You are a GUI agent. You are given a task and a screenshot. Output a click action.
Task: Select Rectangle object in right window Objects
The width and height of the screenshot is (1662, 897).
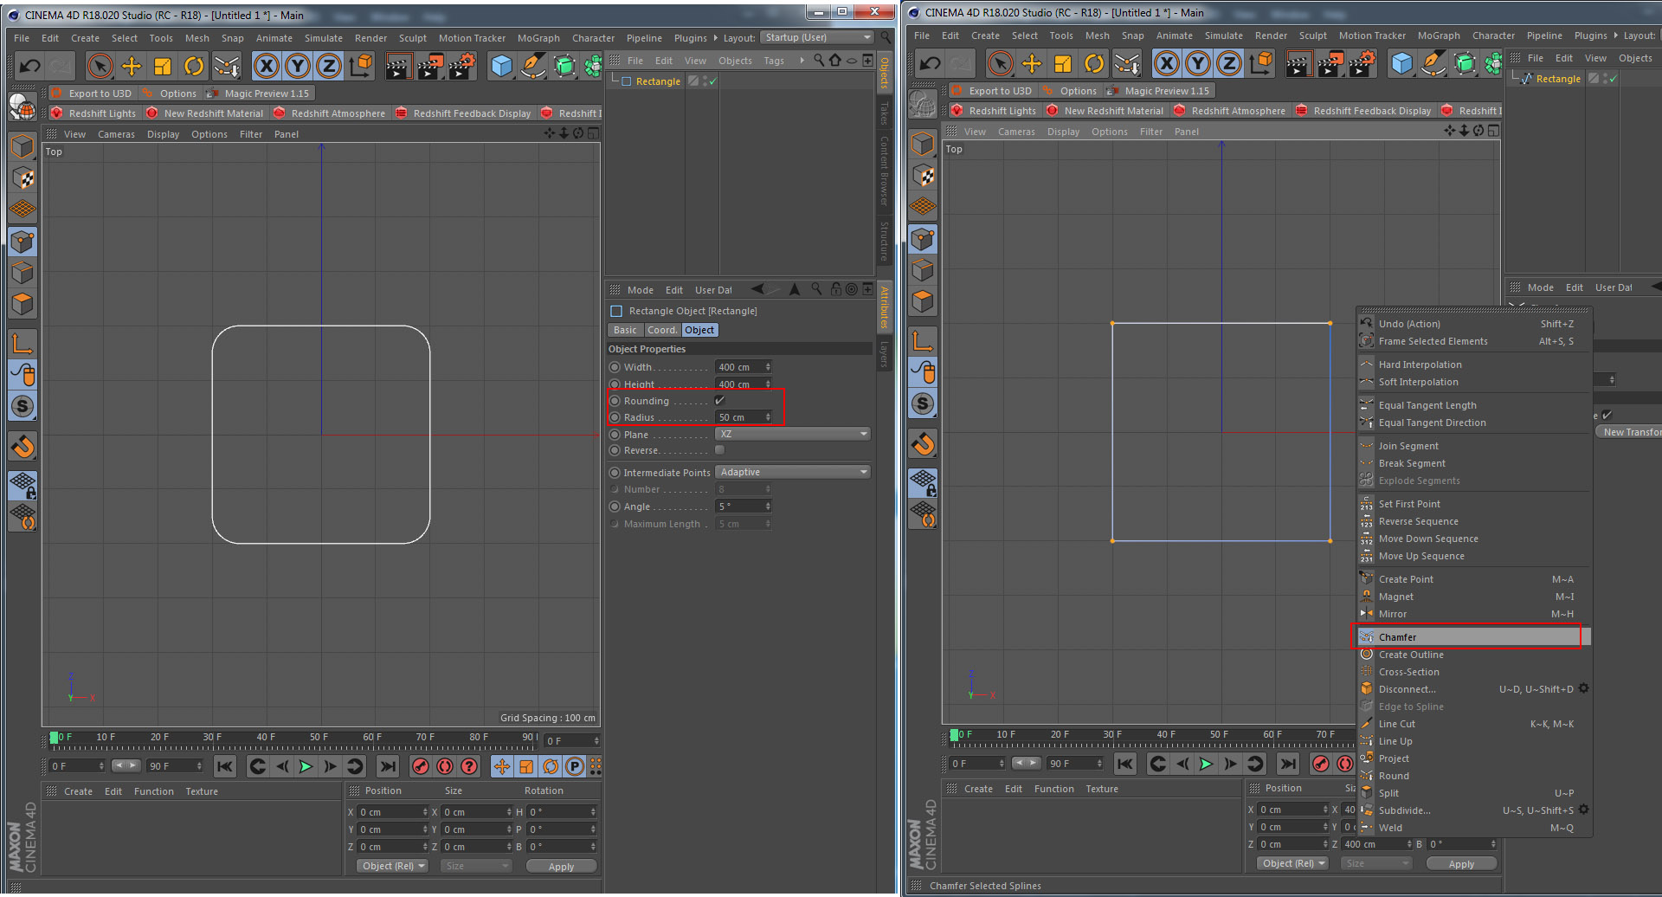1558,79
